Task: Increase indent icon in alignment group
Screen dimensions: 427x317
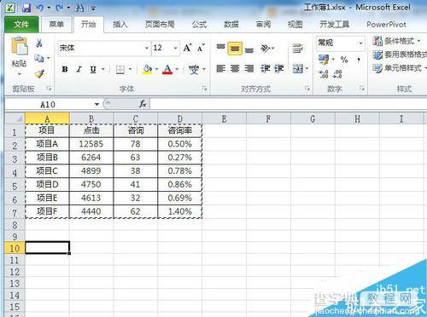Action: pyautogui.click(x=279, y=68)
